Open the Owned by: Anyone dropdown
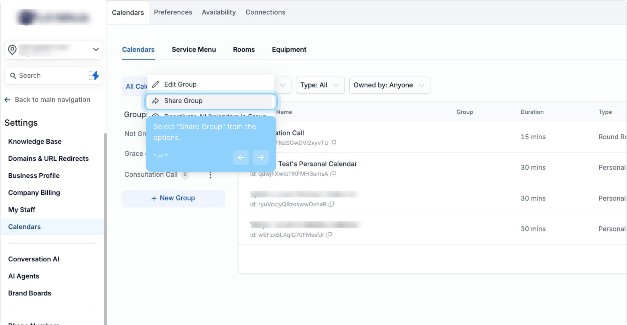Viewport: 627px width, 325px height. click(389, 85)
